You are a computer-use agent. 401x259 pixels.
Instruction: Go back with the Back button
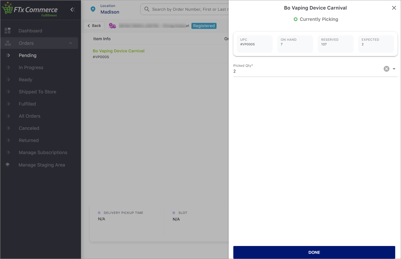coord(94,25)
